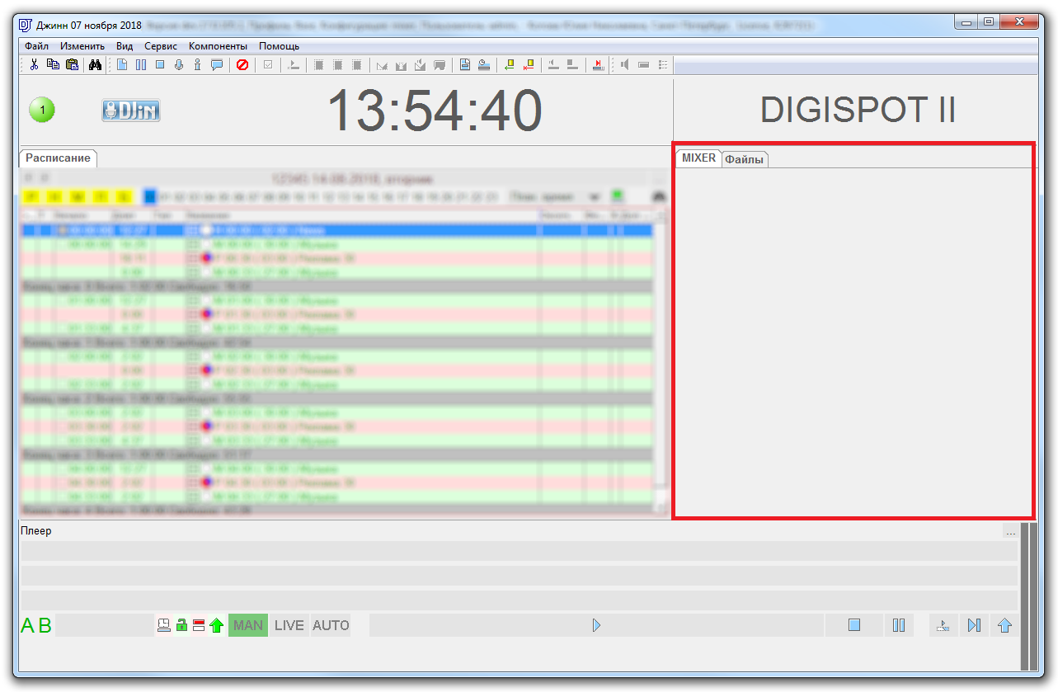The height and width of the screenshot is (692, 1058).
Task: Click the green arrow yellow block icon
Action: 510,64
